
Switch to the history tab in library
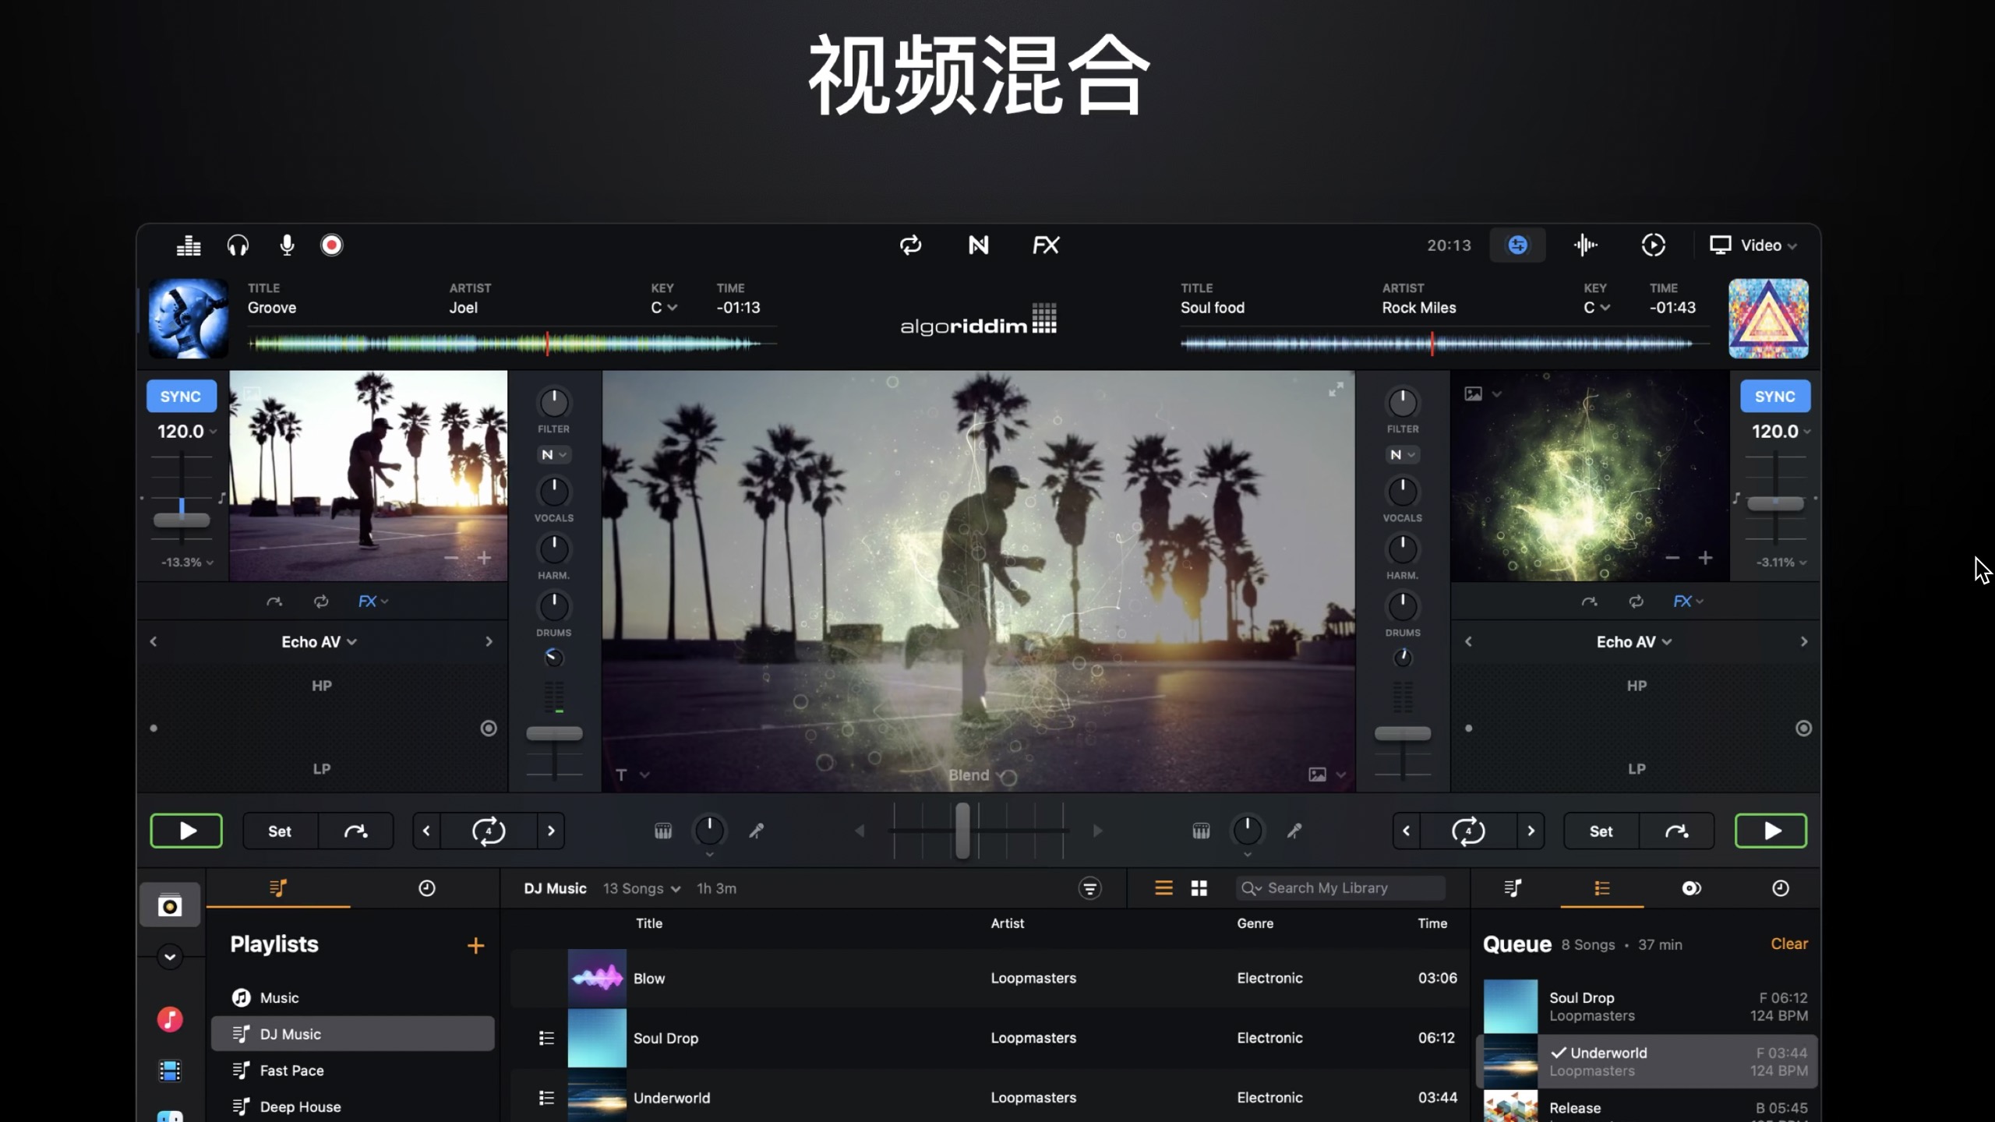click(x=427, y=887)
